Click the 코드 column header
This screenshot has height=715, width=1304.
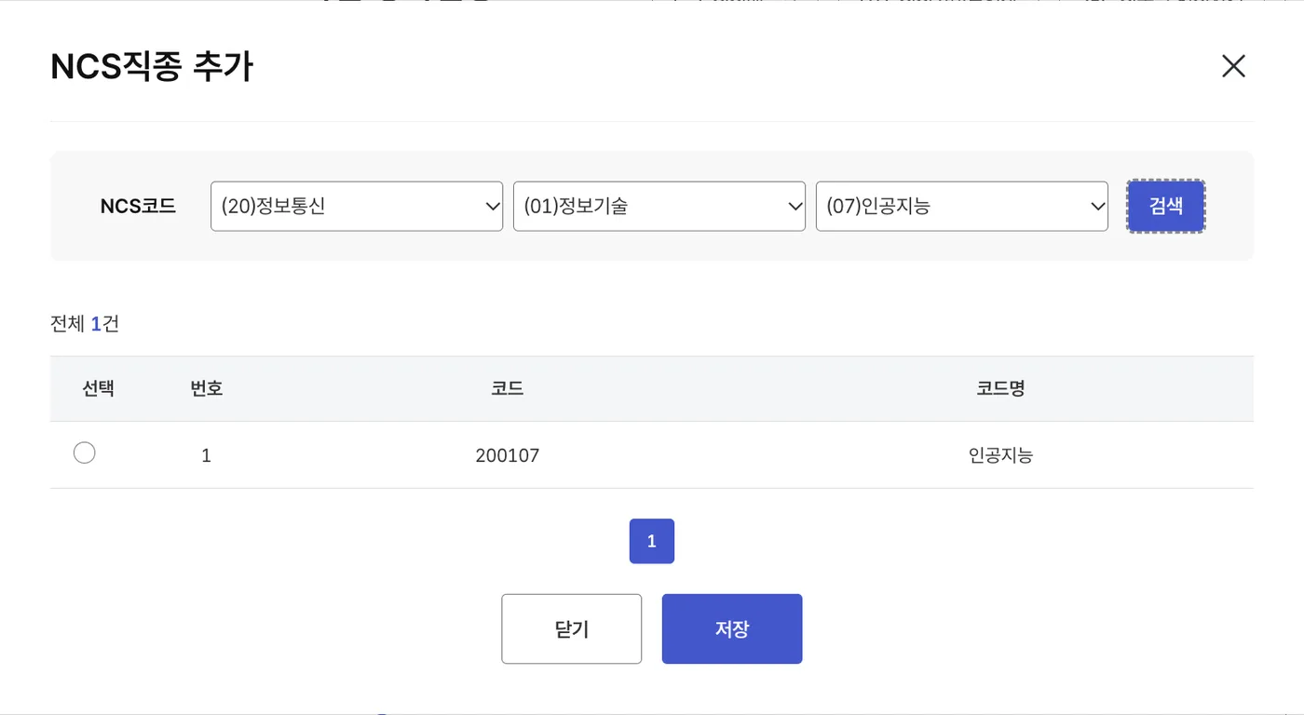[508, 388]
